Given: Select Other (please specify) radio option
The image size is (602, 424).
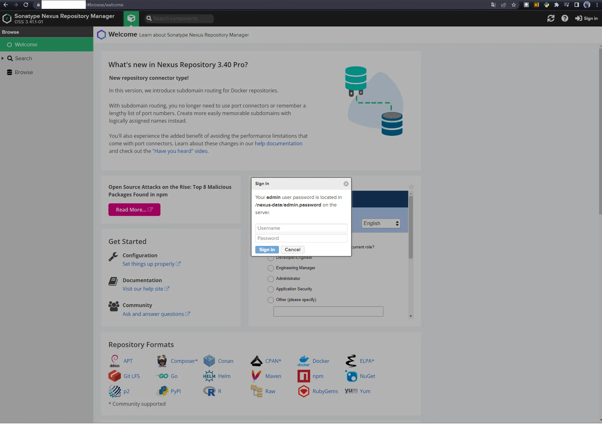Looking at the screenshot, I should [x=270, y=300].
